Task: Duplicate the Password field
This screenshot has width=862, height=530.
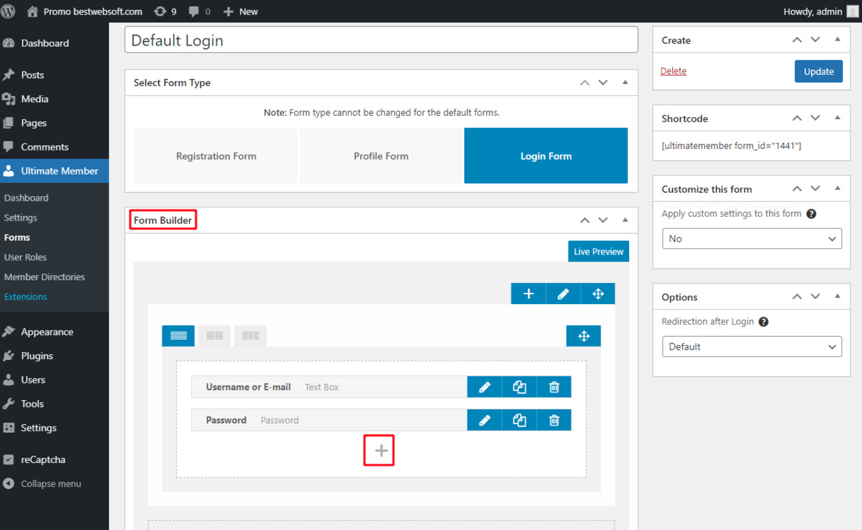Action: (x=519, y=420)
